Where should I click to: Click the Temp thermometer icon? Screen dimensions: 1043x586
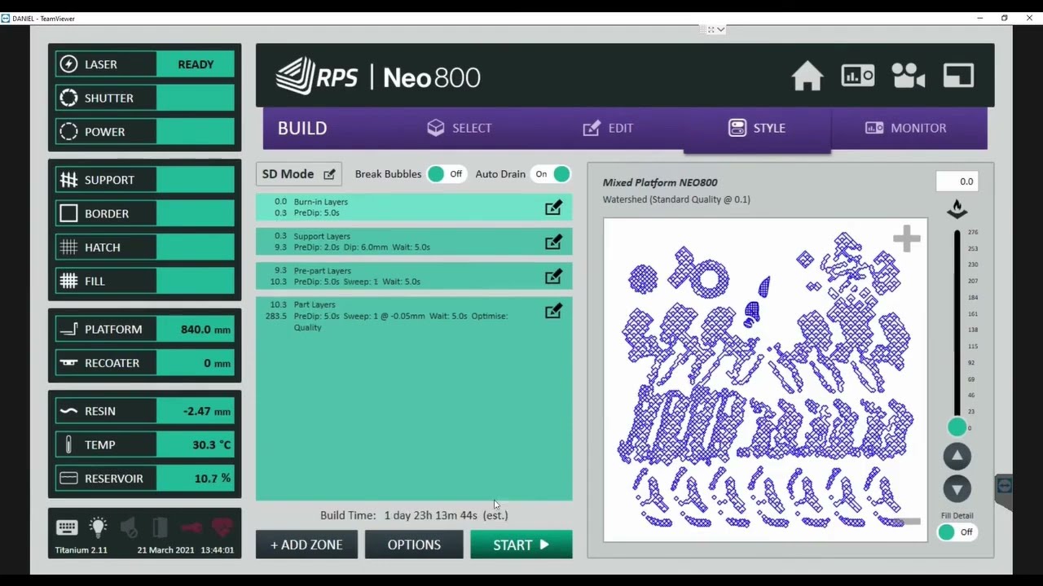[x=69, y=444]
